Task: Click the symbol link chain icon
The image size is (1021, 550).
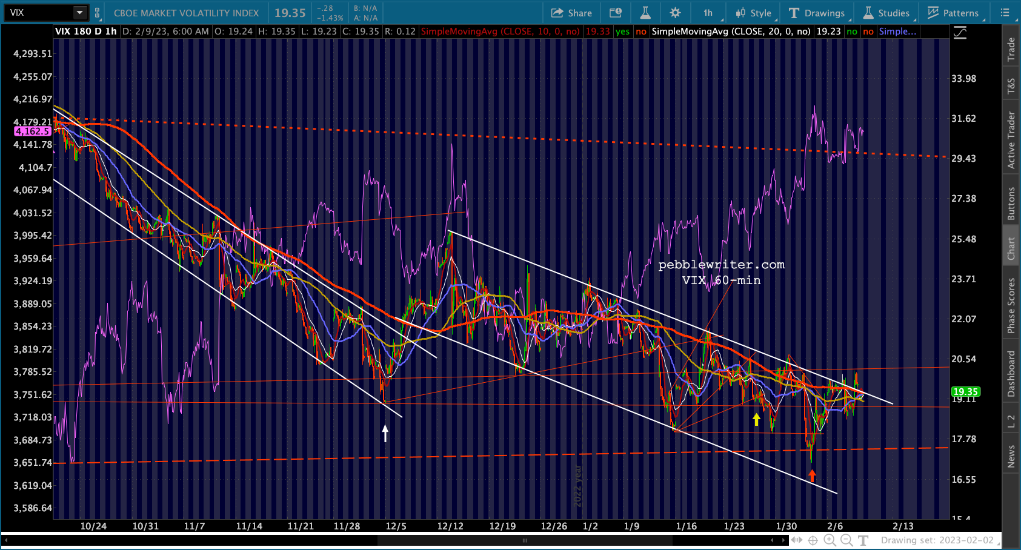Action: [97, 13]
